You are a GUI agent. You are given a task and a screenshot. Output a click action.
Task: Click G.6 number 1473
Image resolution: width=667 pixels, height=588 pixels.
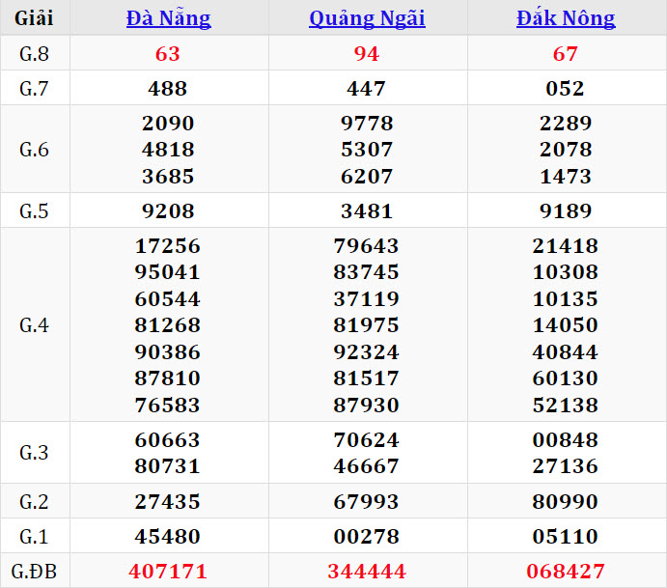[566, 177]
